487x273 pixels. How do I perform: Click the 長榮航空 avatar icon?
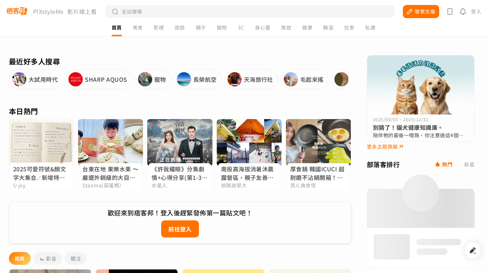click(184, 79)
